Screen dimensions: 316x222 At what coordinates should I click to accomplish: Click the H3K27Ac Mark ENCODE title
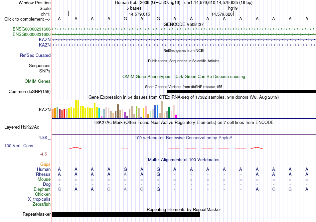[184, 123]
